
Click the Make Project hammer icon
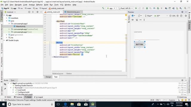[103, 8]
